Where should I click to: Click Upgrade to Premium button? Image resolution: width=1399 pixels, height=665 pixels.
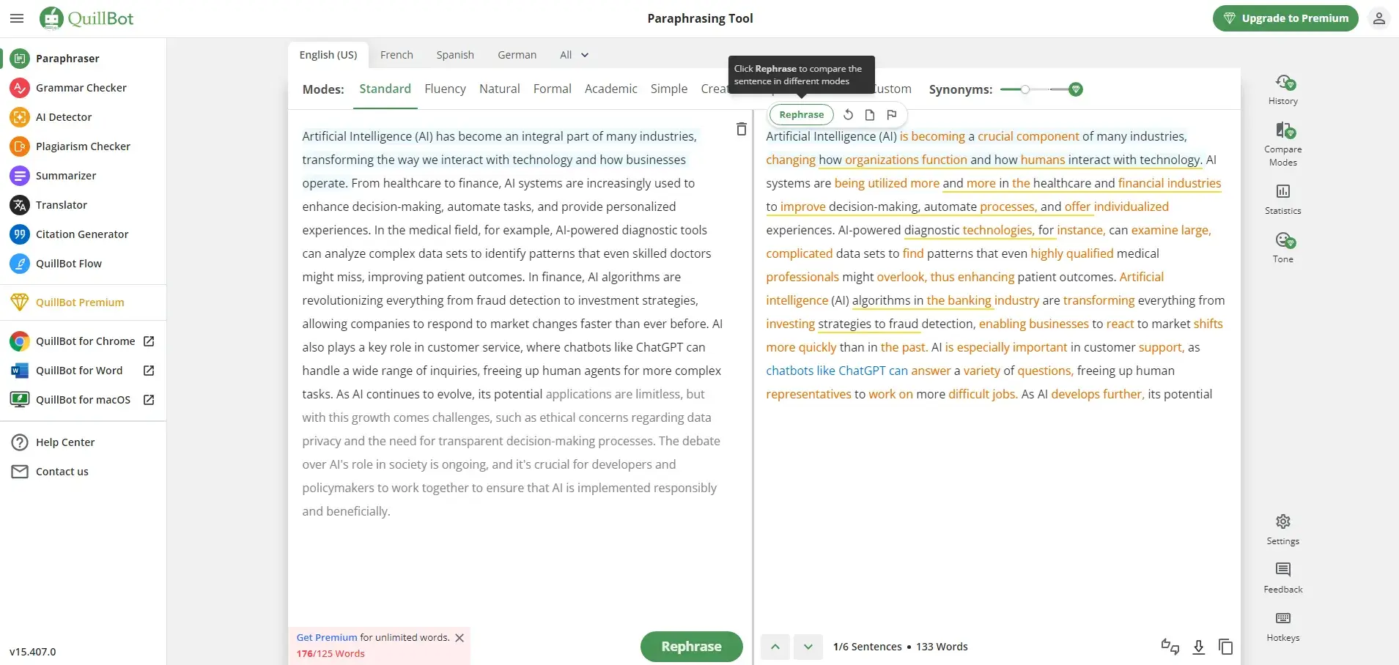point(1285,18)
